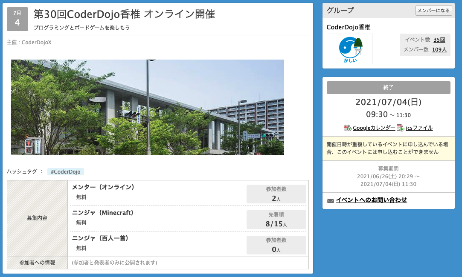Viewport: 462px width, 277px height.
Task: Click the #CoderDojo hashtag tag
Action: pos(65,171)
